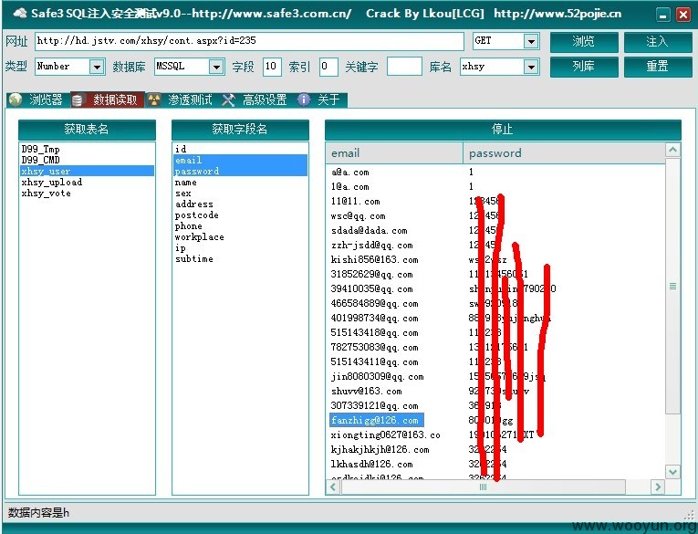Image resolution: width=698 pixels, height=534 pixels.
Task: Select the id field
Action: click(x=240, y=149)
